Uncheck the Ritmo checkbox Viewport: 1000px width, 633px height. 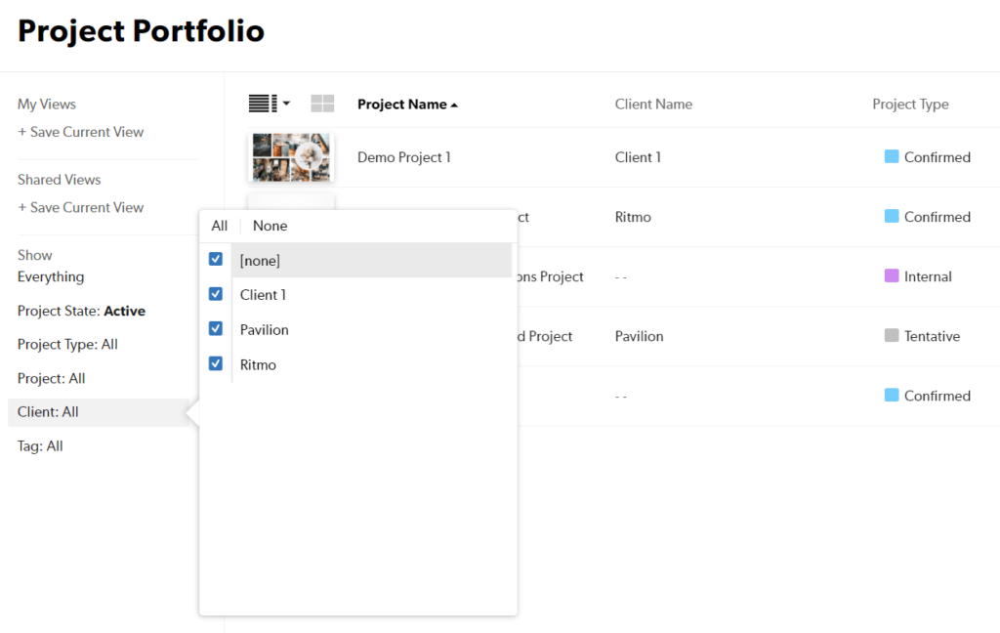click(216, 363)
